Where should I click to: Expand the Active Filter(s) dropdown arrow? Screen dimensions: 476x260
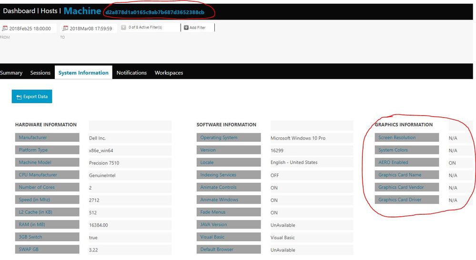point(123,28)
